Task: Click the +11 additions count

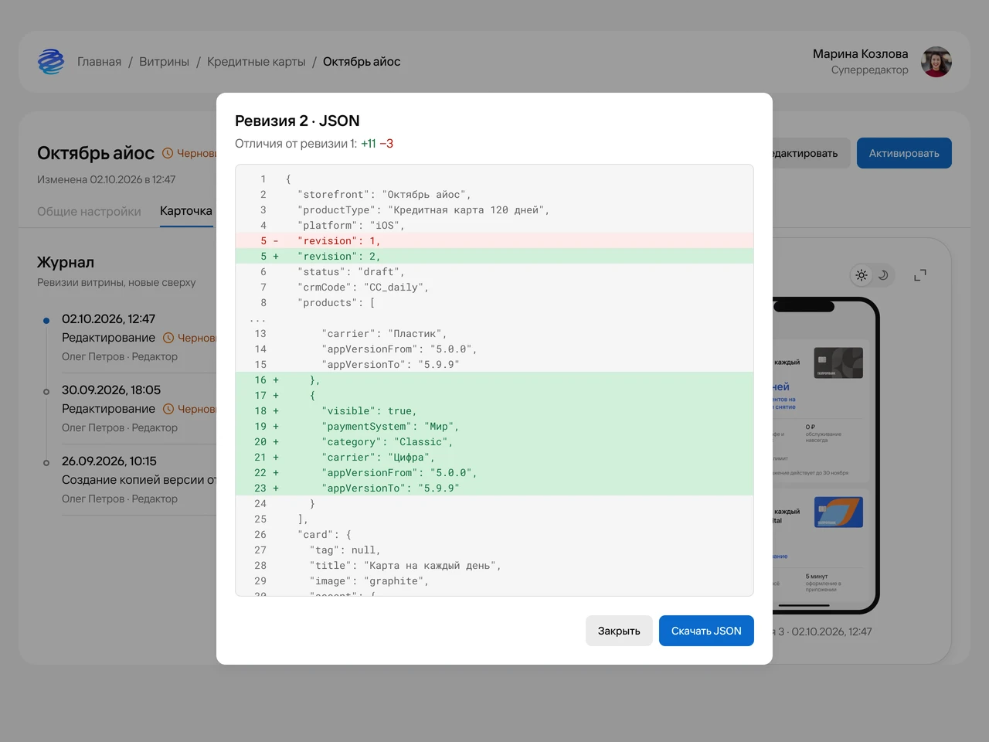Action: pyautogui.click(x=369, y=144)
